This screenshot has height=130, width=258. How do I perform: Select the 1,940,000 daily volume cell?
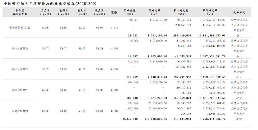tap(131, 108)
